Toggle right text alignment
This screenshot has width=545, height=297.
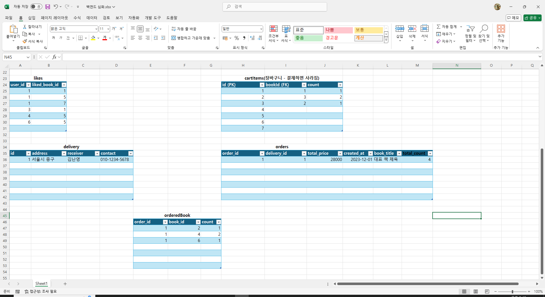pyautogui.click(x=148, y=38)
